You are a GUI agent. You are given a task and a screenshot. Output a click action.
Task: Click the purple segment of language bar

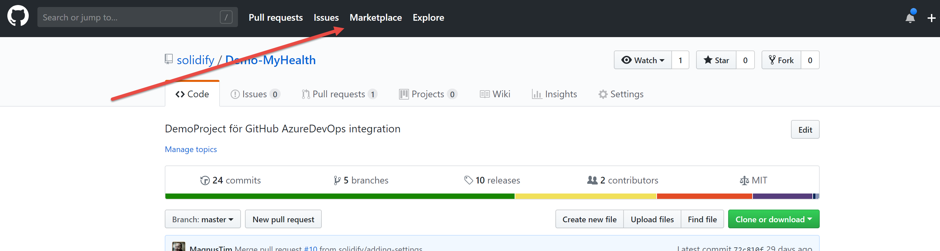pos(783,196)
